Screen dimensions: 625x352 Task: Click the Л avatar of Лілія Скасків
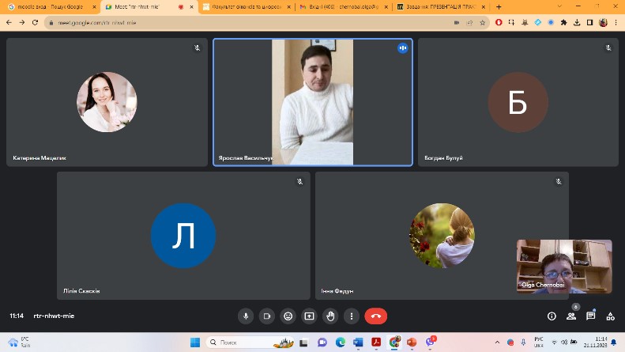point(183,236)
